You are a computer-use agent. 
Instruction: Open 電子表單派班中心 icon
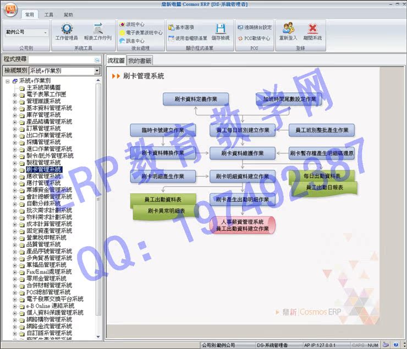click(122, 32)
